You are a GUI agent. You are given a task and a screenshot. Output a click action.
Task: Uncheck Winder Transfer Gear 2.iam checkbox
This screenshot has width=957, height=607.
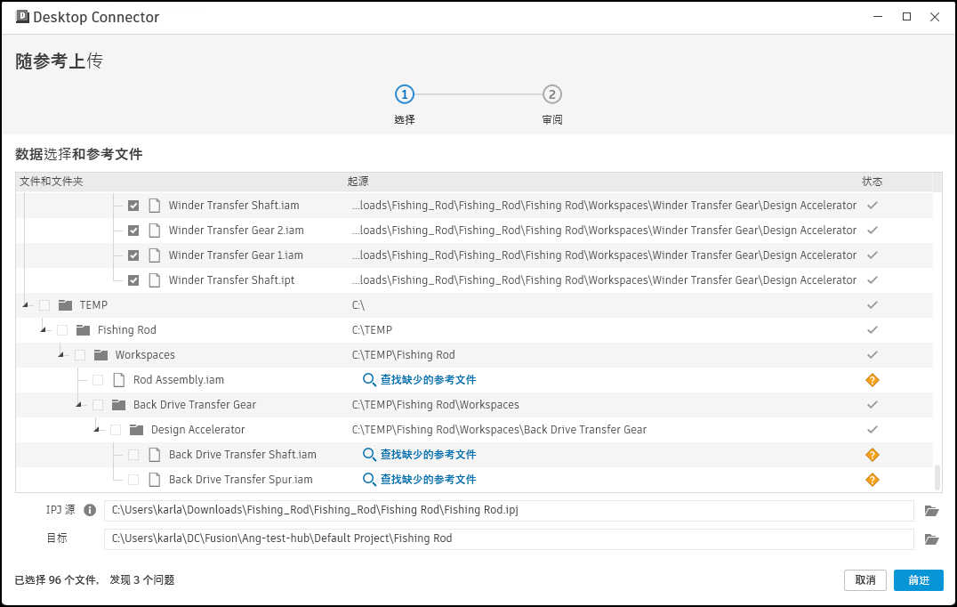133,231
